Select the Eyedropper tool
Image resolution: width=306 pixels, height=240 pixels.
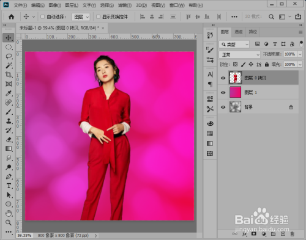[9, 93]
